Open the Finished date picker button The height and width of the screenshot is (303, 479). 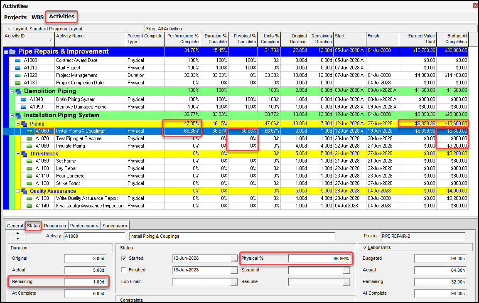tap(234, 271)
